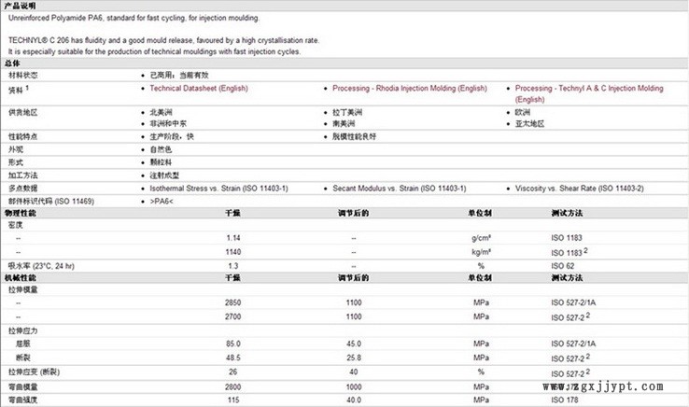The image size is (689, 407).
Task: Click the 亚太地区 region entry
Action: (530, 124)
